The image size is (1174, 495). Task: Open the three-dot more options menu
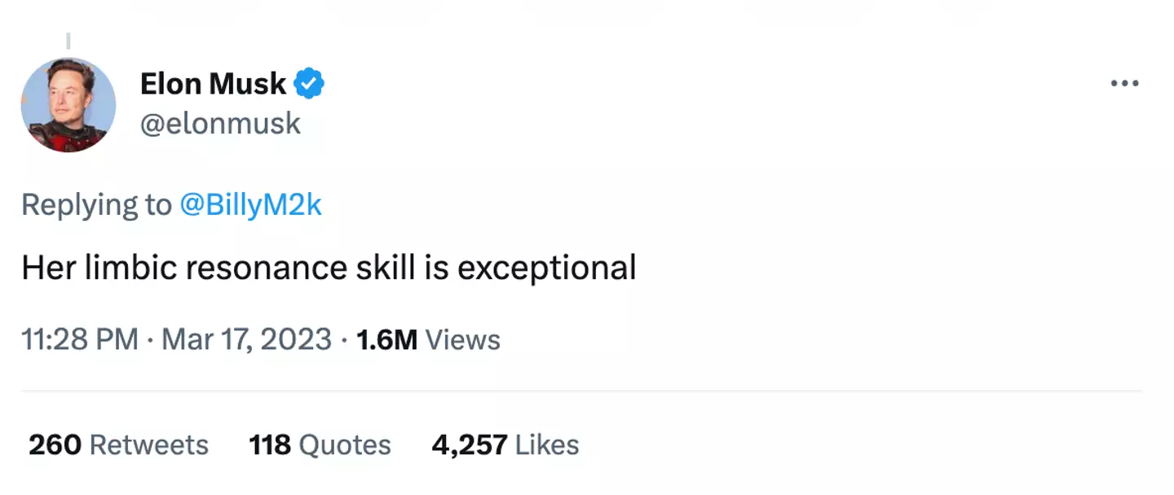pyautogui.click(x=1124, y=84)
